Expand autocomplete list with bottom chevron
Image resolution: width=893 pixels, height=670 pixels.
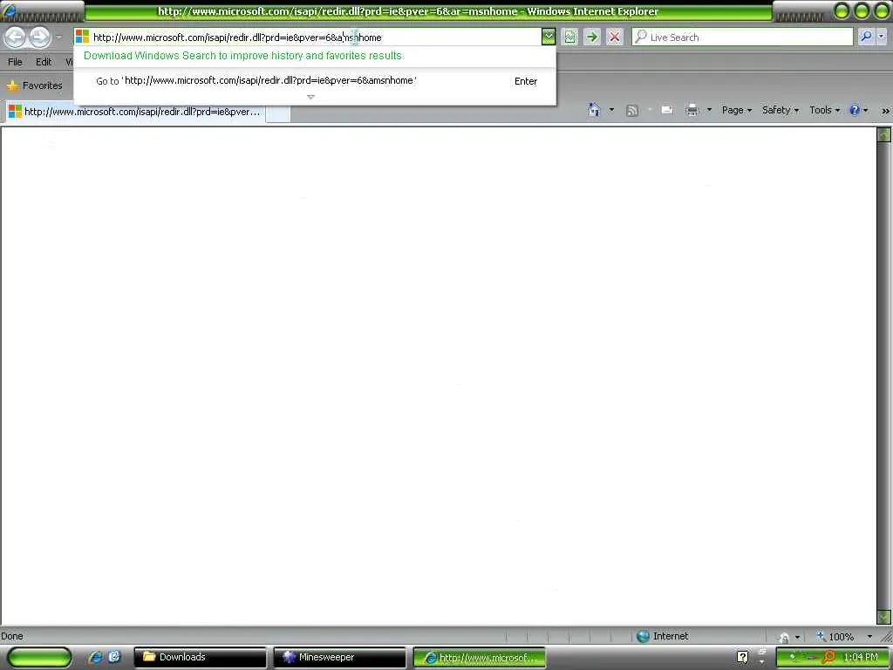(311, 97)
